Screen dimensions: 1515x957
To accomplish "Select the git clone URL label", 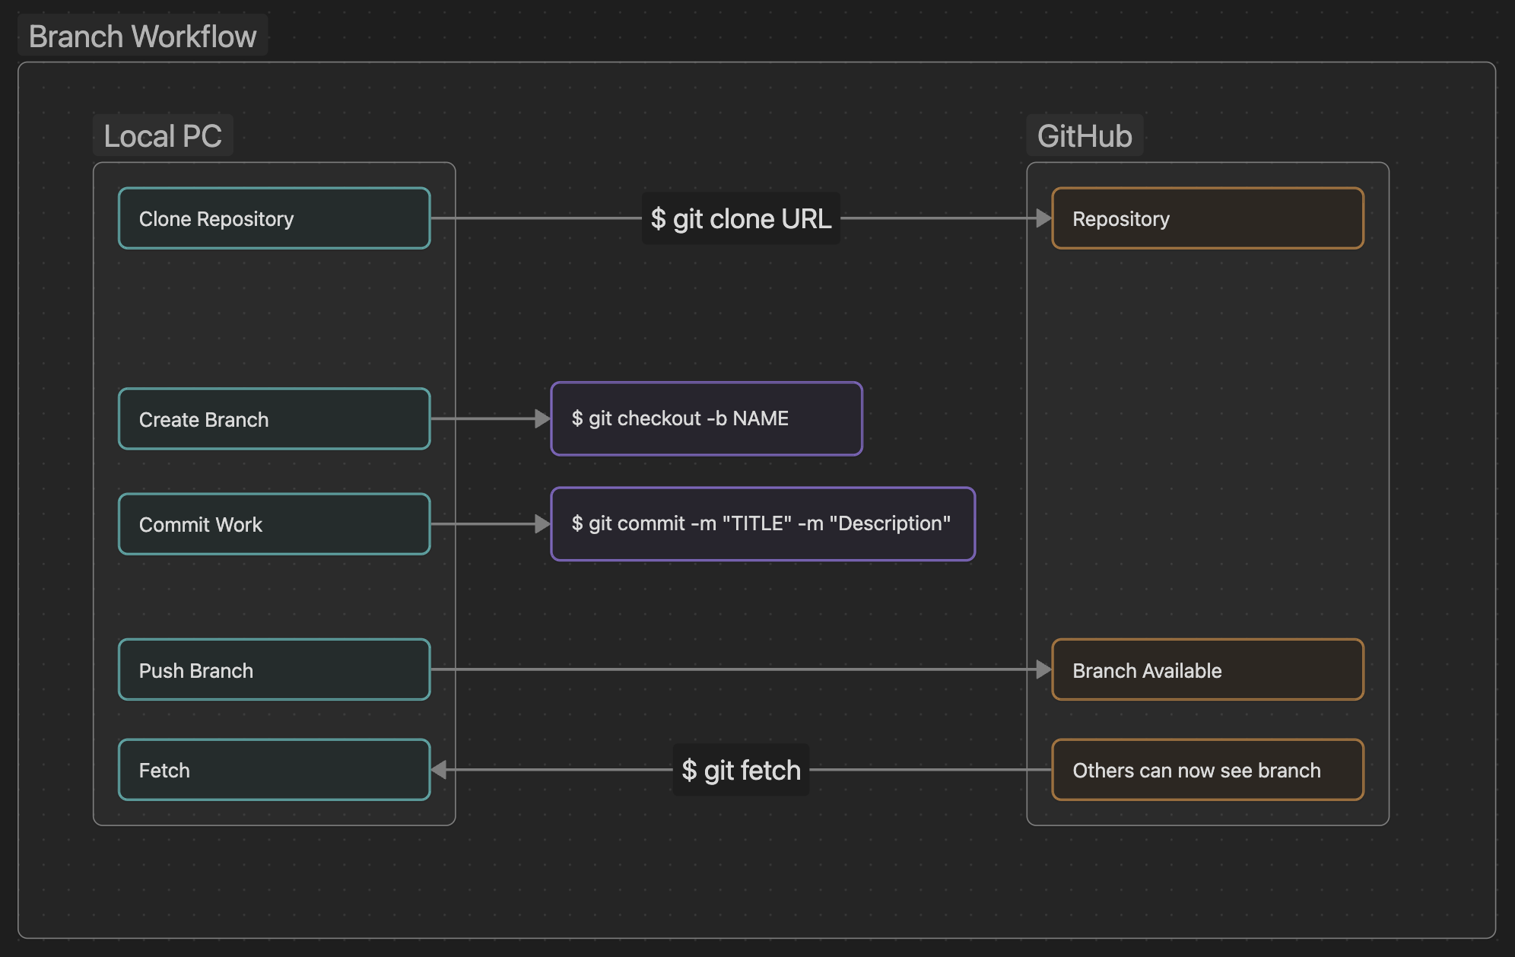I will coord(740,219).
